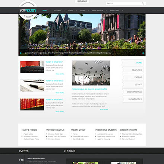The width and height of the screenshot is (164, 164).
Task: Click the Current Students heading
Action: click(129, 130)
